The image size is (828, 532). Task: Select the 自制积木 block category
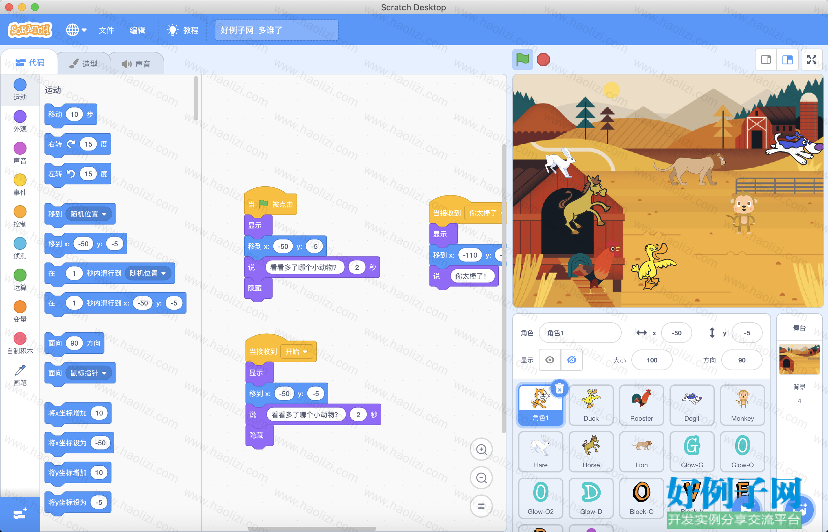point(20,344)
